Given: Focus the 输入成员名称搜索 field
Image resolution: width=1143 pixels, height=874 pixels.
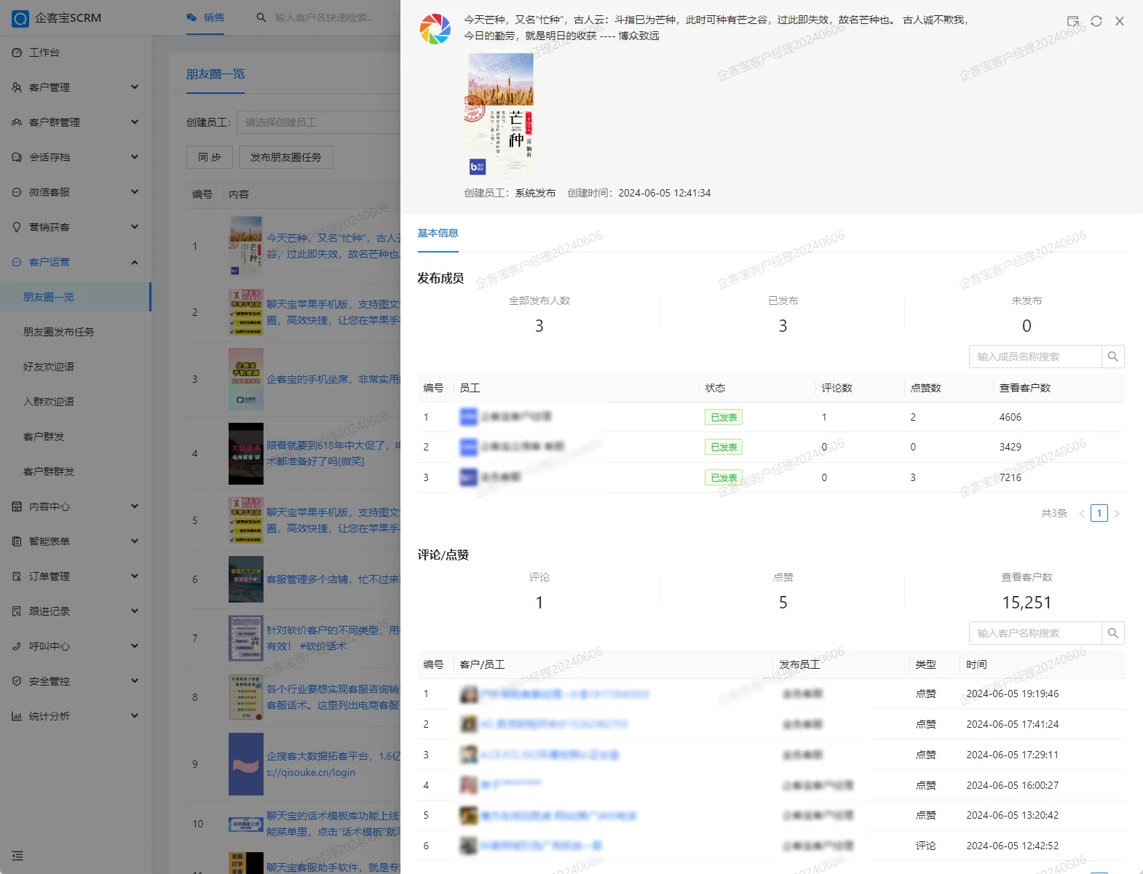Looking at the screenshot, I should 1035,357.
